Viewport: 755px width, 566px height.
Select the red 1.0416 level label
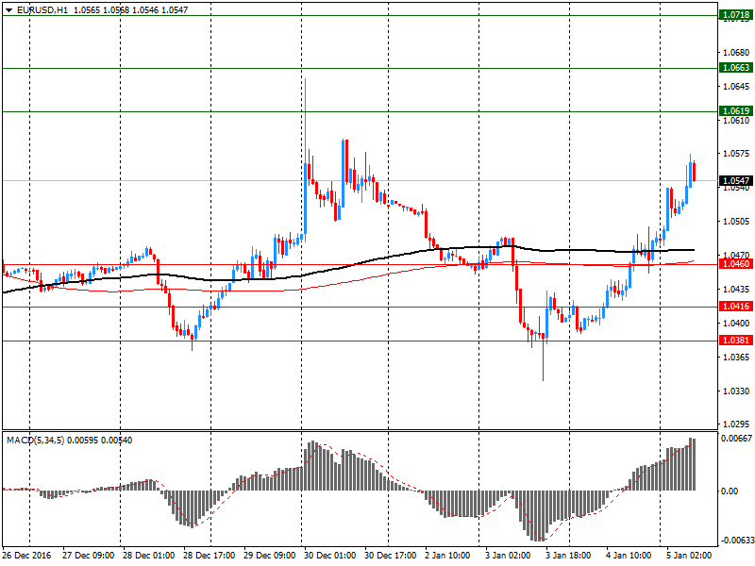click(x=736, y=306)
